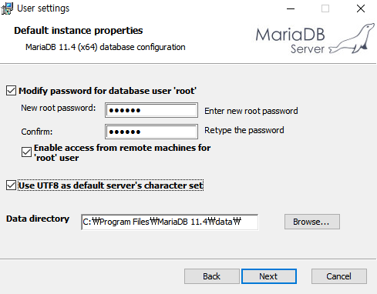Click the Data directory path field
Viewport: 377px width, 294px height.
170,222
